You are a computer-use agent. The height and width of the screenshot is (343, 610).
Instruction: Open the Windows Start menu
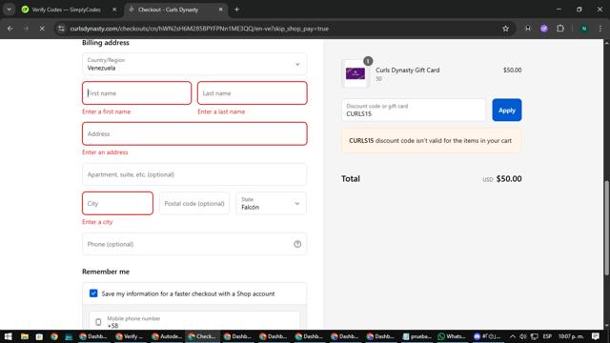8,336
